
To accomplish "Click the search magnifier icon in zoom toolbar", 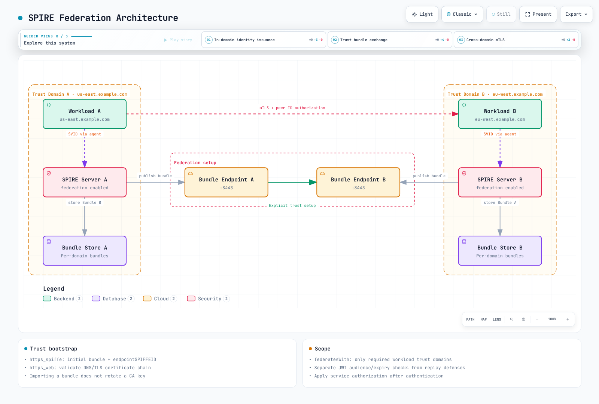I will pos(511,319).
